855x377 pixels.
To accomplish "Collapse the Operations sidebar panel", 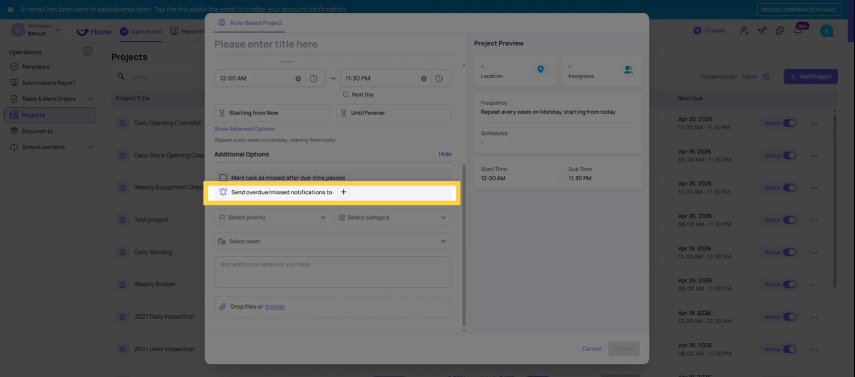I will point(88,51).
